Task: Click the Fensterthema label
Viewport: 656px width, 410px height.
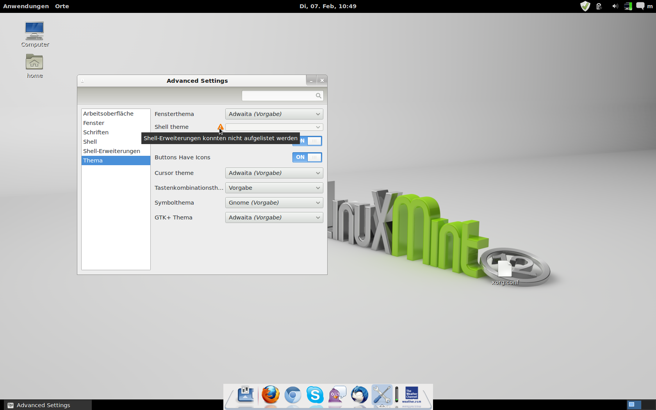Action: [174, 114]
